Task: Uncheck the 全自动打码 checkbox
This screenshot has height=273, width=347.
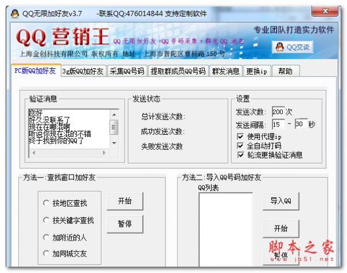Action: click(x=240, y=146)
